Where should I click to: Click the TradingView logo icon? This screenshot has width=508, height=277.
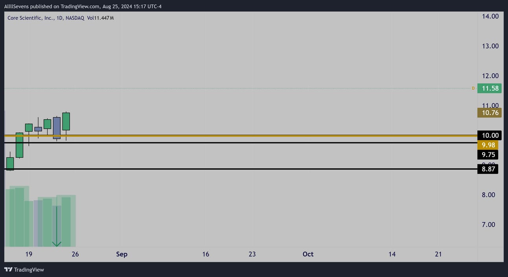click(x=8, y=270)
